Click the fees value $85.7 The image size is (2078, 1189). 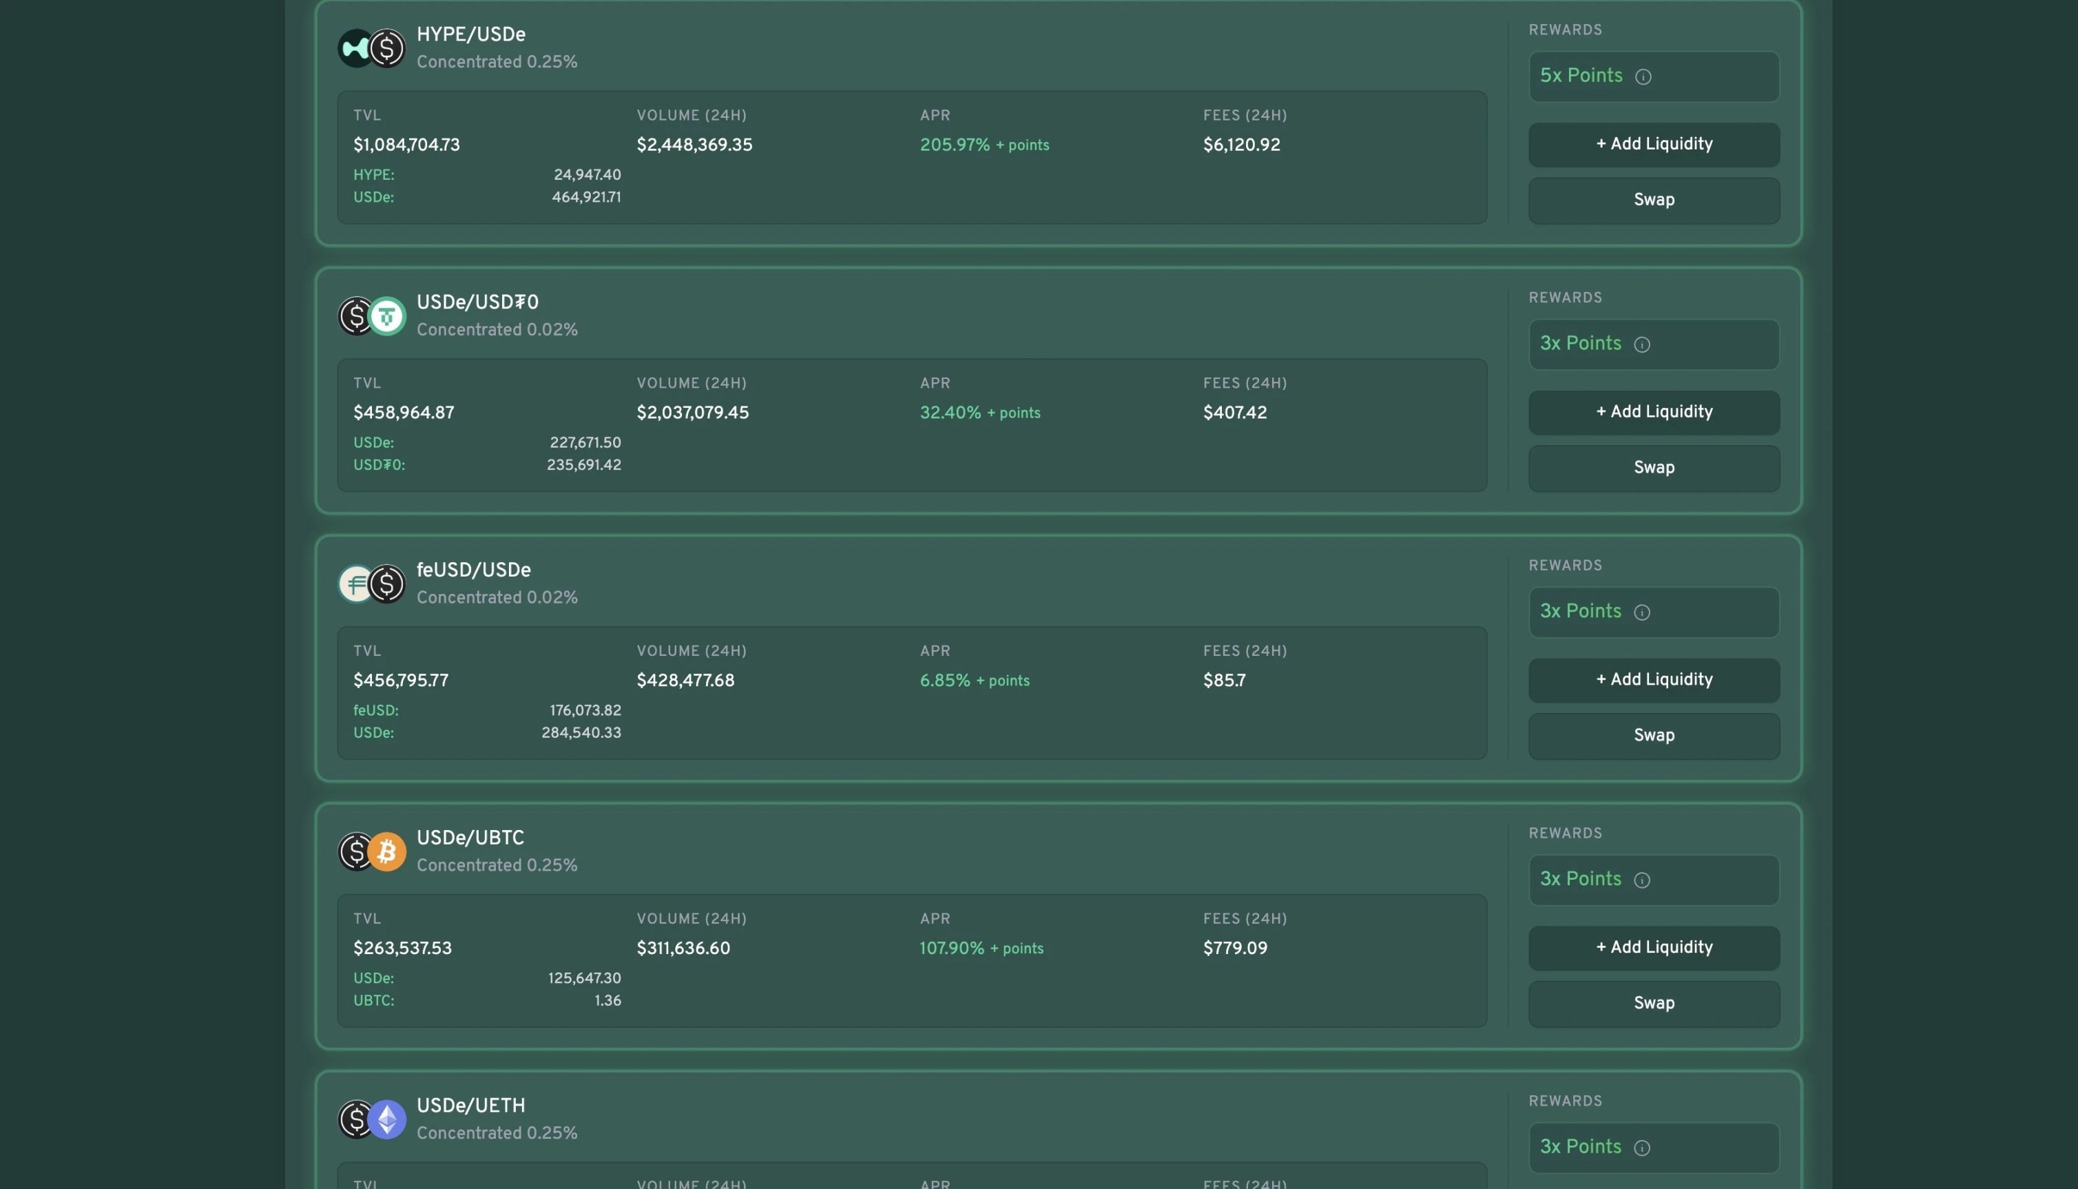[x=1225, y=681]
